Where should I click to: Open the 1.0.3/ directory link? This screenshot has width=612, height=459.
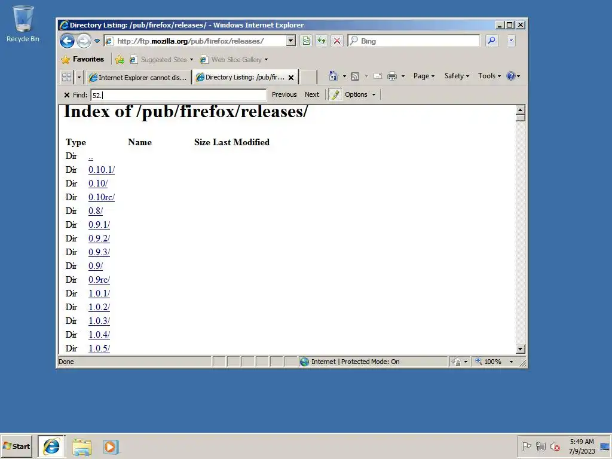pos(99,321)
